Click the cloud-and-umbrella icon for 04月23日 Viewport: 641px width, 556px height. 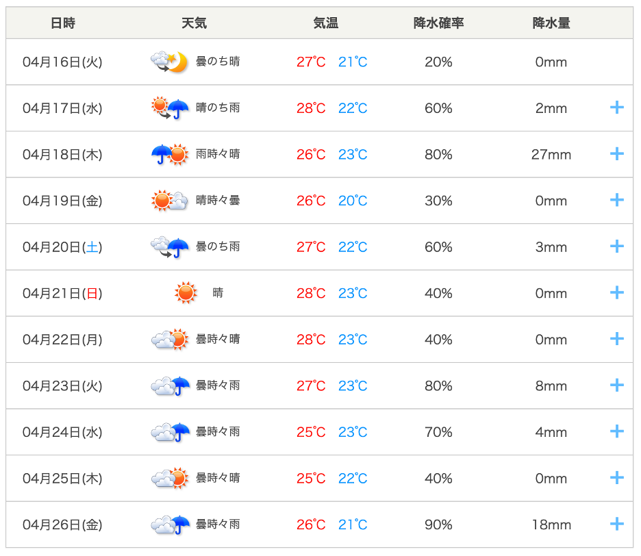(x=170, y=386)
